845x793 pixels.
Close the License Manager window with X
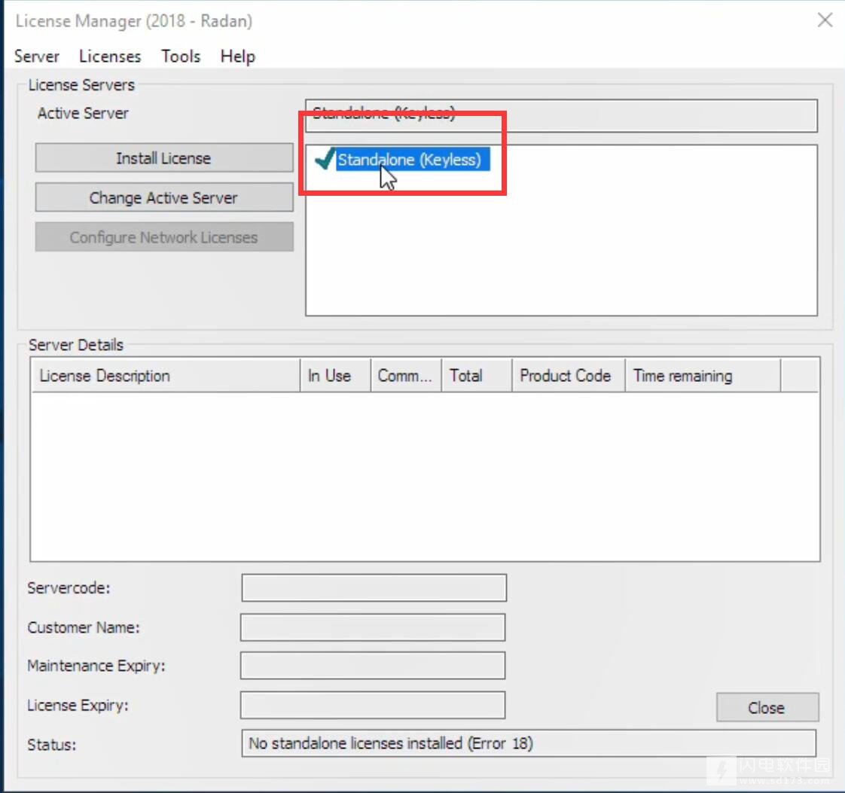pos(825,20)
